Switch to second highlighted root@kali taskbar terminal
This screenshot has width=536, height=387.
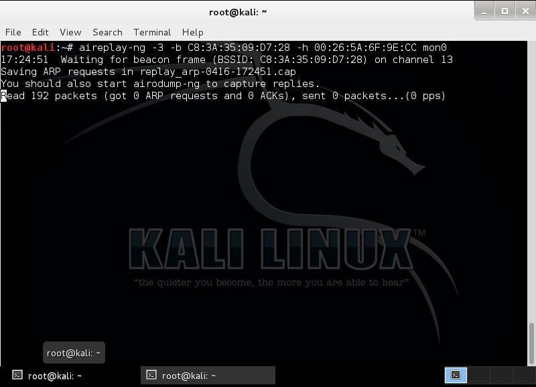tap(208, 376)
